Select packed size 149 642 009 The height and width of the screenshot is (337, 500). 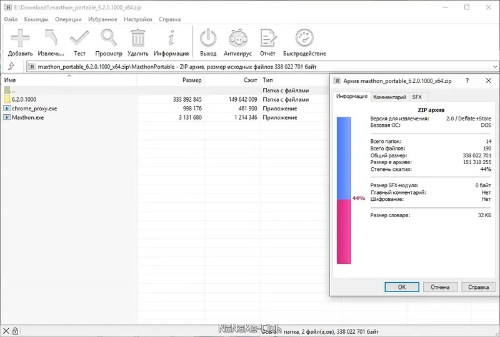242,99
